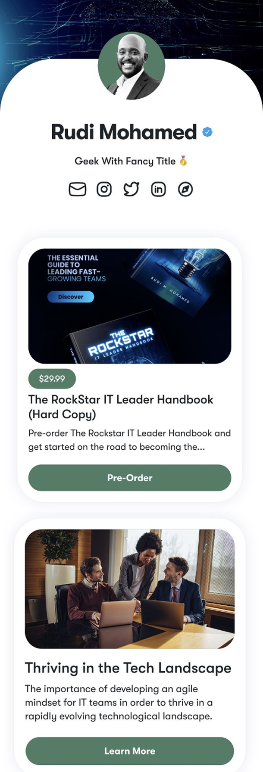Click the blue verified badge
This screenshot has width=263, height=772.
tap(207, 132)
